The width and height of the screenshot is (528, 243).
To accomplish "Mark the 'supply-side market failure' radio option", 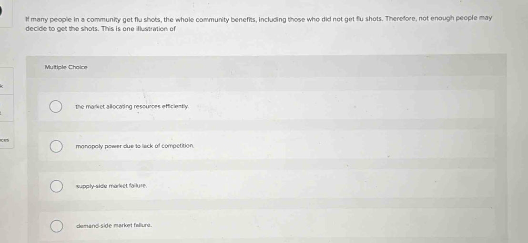I will click(x=56, y=186).
